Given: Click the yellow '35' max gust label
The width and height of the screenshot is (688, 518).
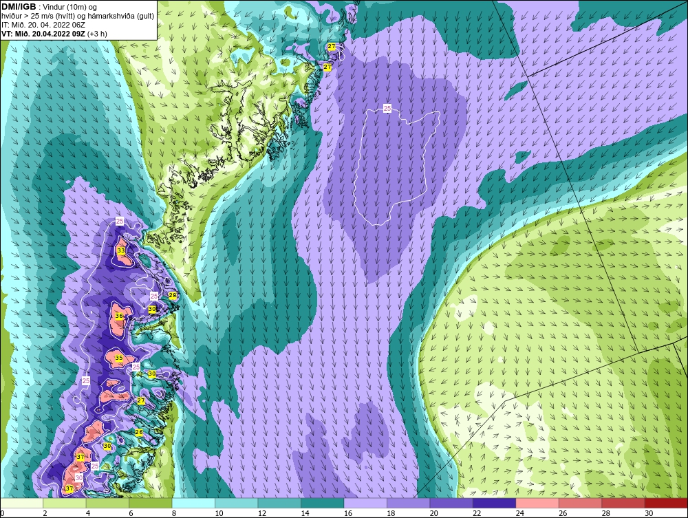Looking at the screenshot, I should 119,358.
